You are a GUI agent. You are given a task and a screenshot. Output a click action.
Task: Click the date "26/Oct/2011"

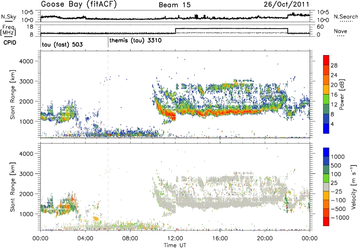point(286,4)
